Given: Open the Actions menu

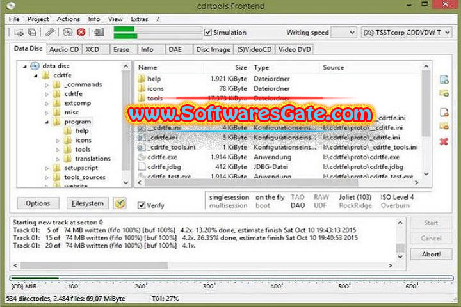Looking at the screenshot, I should 69,19.
